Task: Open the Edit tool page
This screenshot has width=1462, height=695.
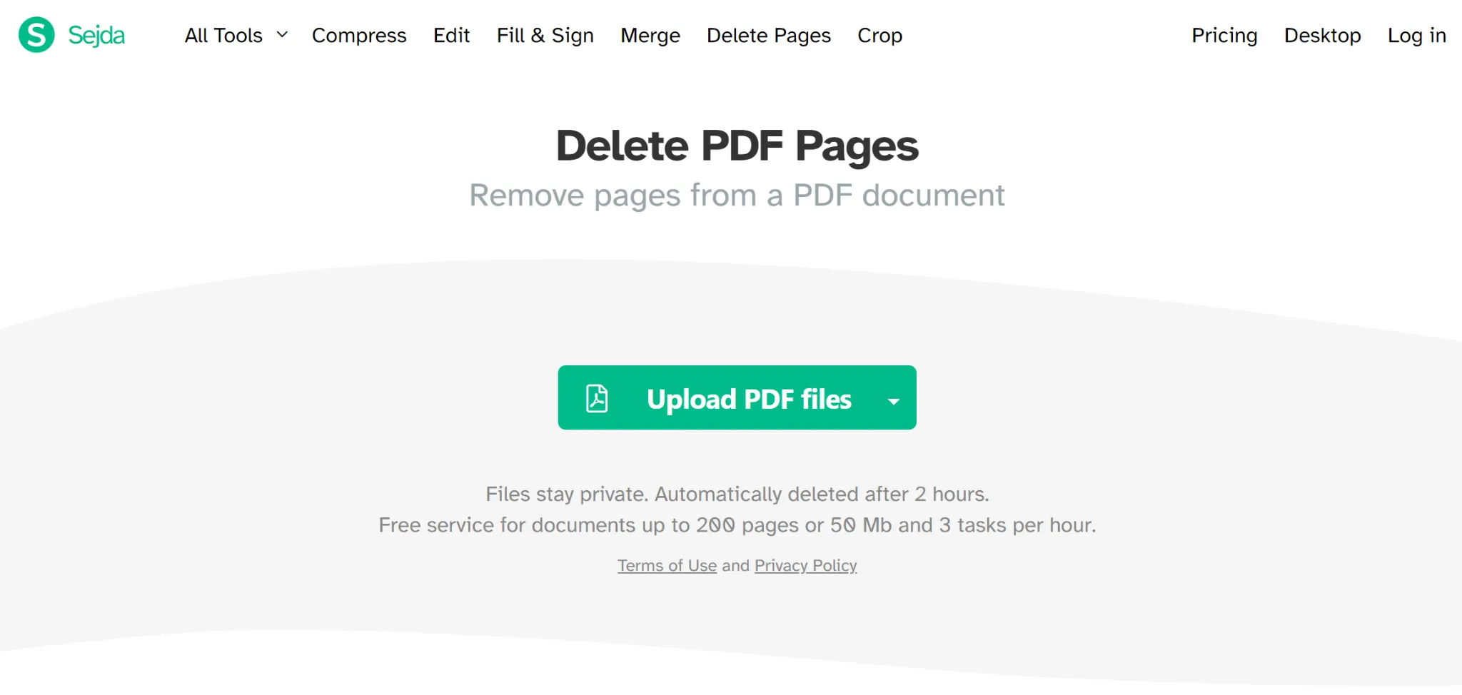Action: 451,36
